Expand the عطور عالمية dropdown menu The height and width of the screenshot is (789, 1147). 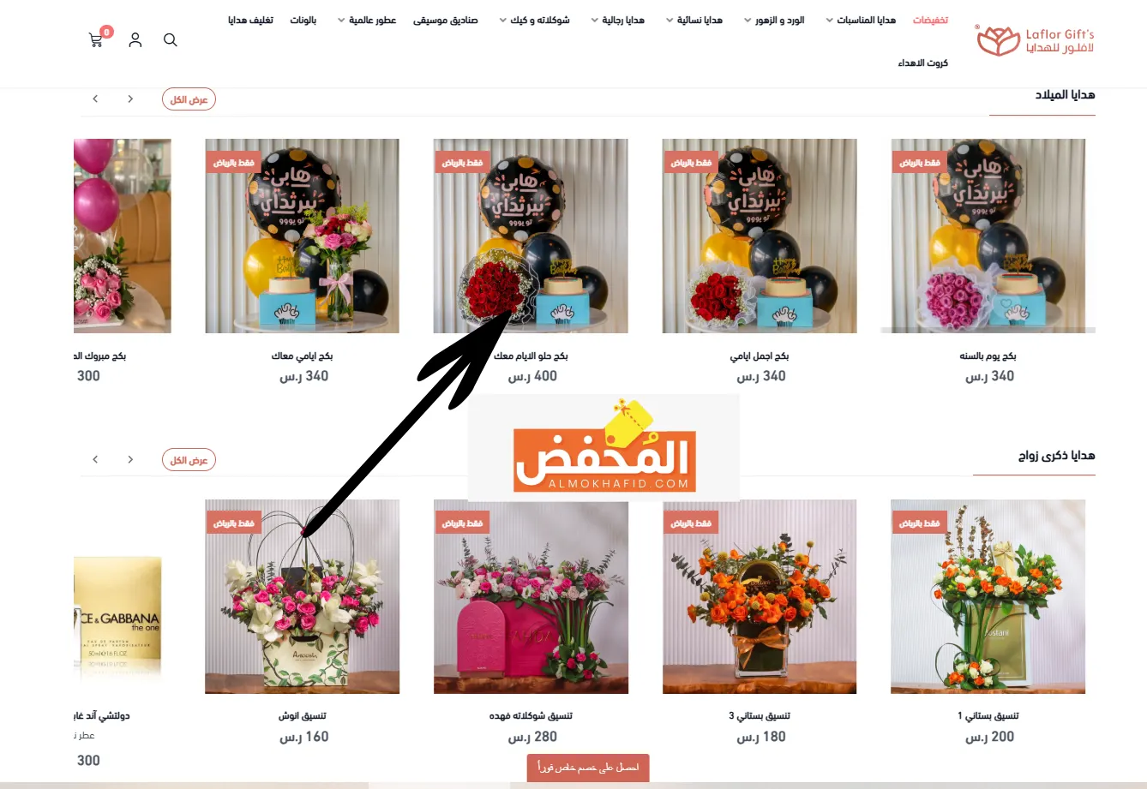[367, 20]
